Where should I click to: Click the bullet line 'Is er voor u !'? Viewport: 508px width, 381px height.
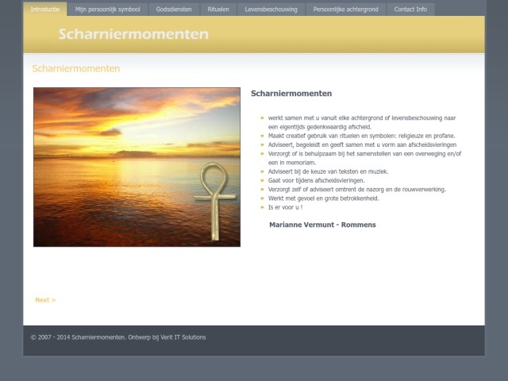[285, 207]
